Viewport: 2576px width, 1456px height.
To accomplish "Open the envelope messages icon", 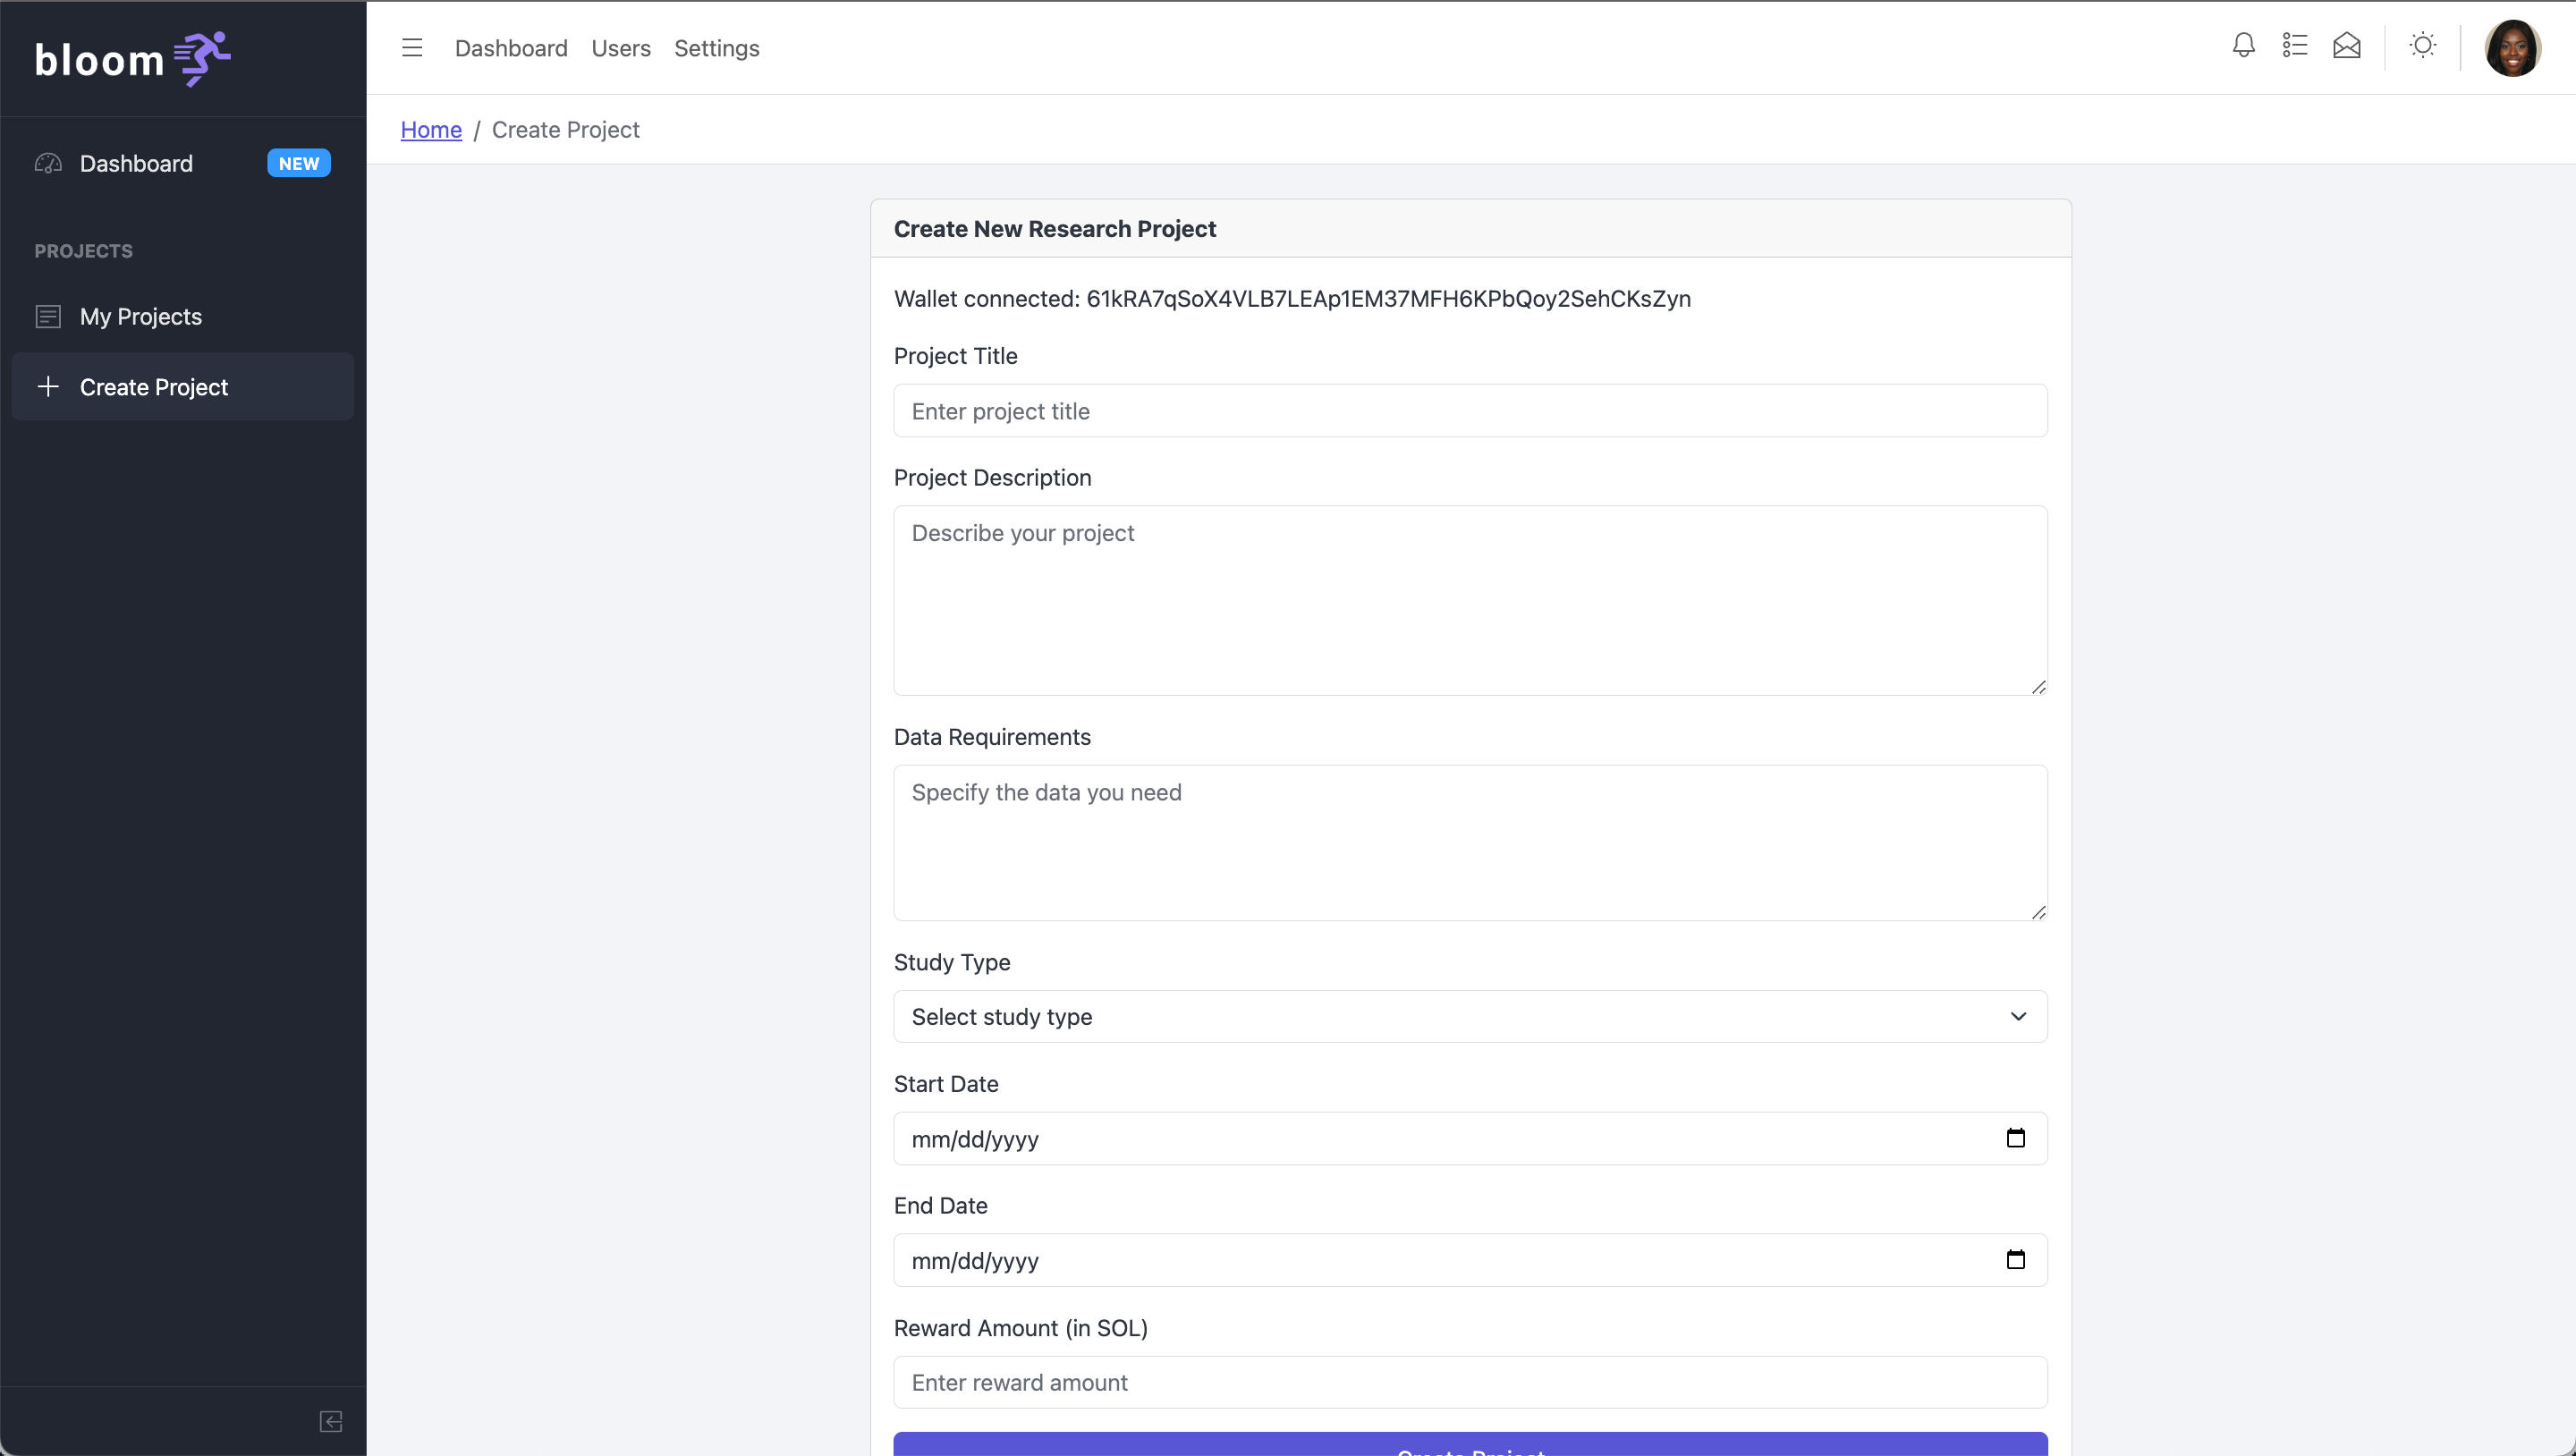I will pyautogui.click(x=2347, y=46).
